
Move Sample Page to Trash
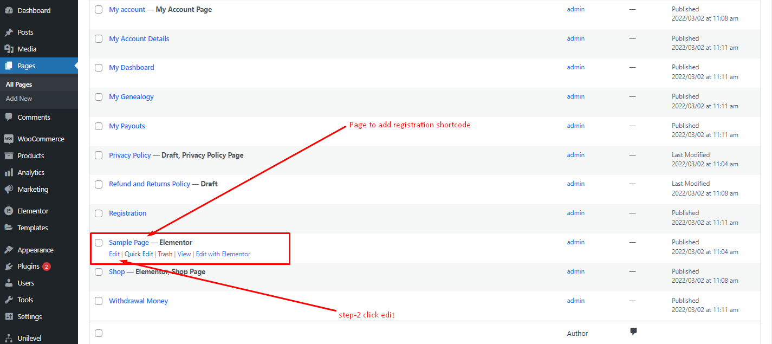(x=165, y=254)
